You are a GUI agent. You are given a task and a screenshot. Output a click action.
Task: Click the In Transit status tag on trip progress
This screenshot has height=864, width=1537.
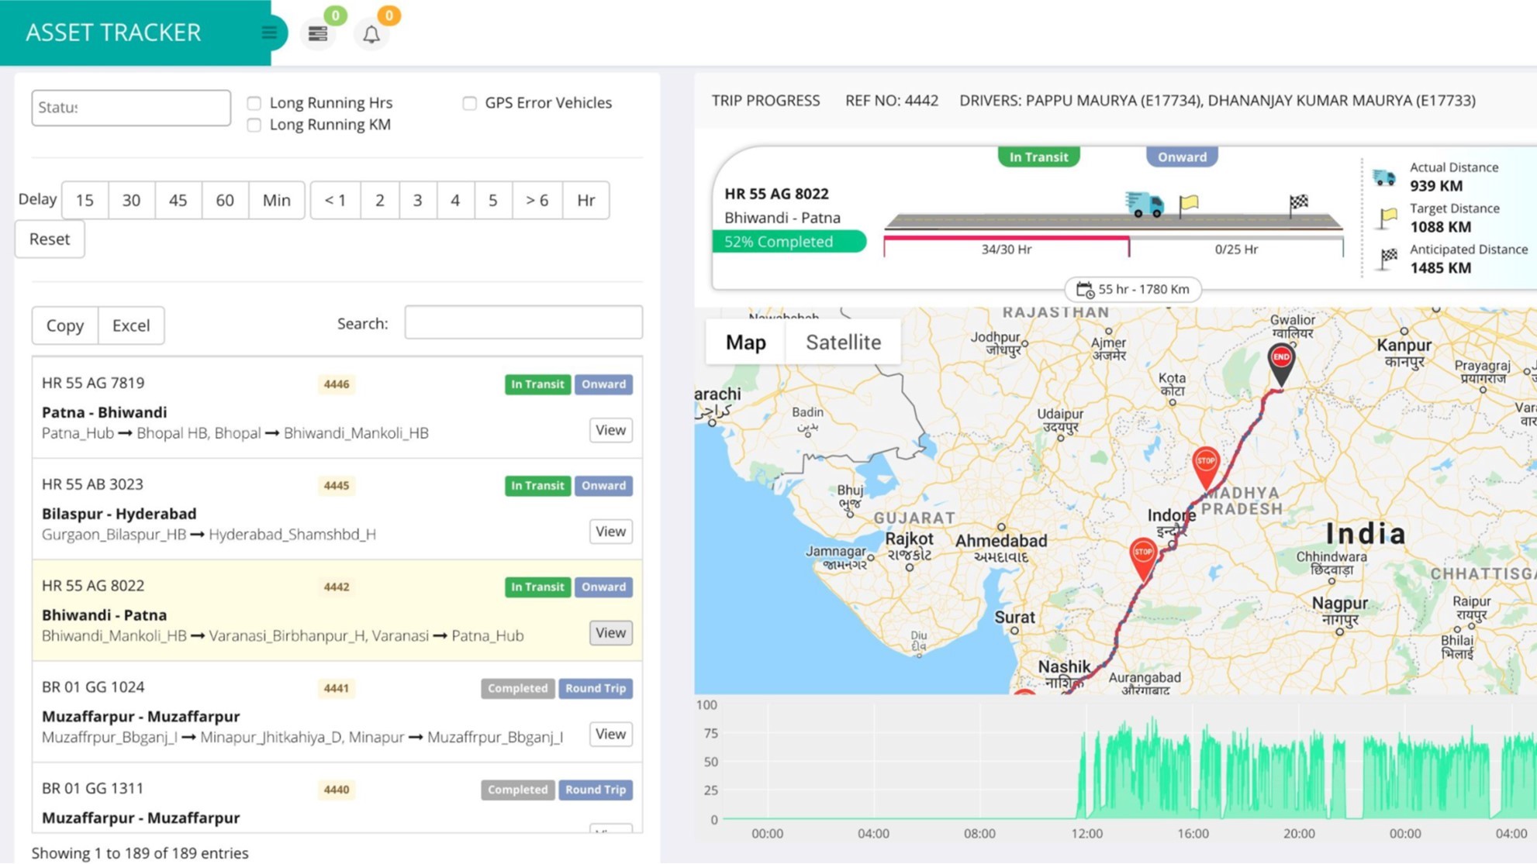click(x=1038, y=157)
